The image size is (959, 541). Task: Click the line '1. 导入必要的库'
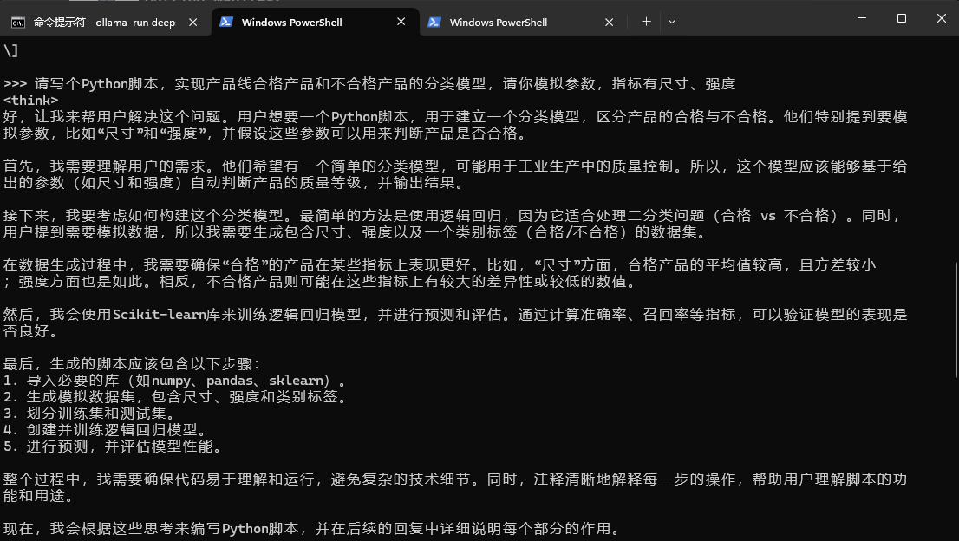pos(175,381)
